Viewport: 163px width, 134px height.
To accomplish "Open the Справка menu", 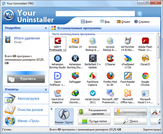I will pyautogui.click(x=142, y=22).
